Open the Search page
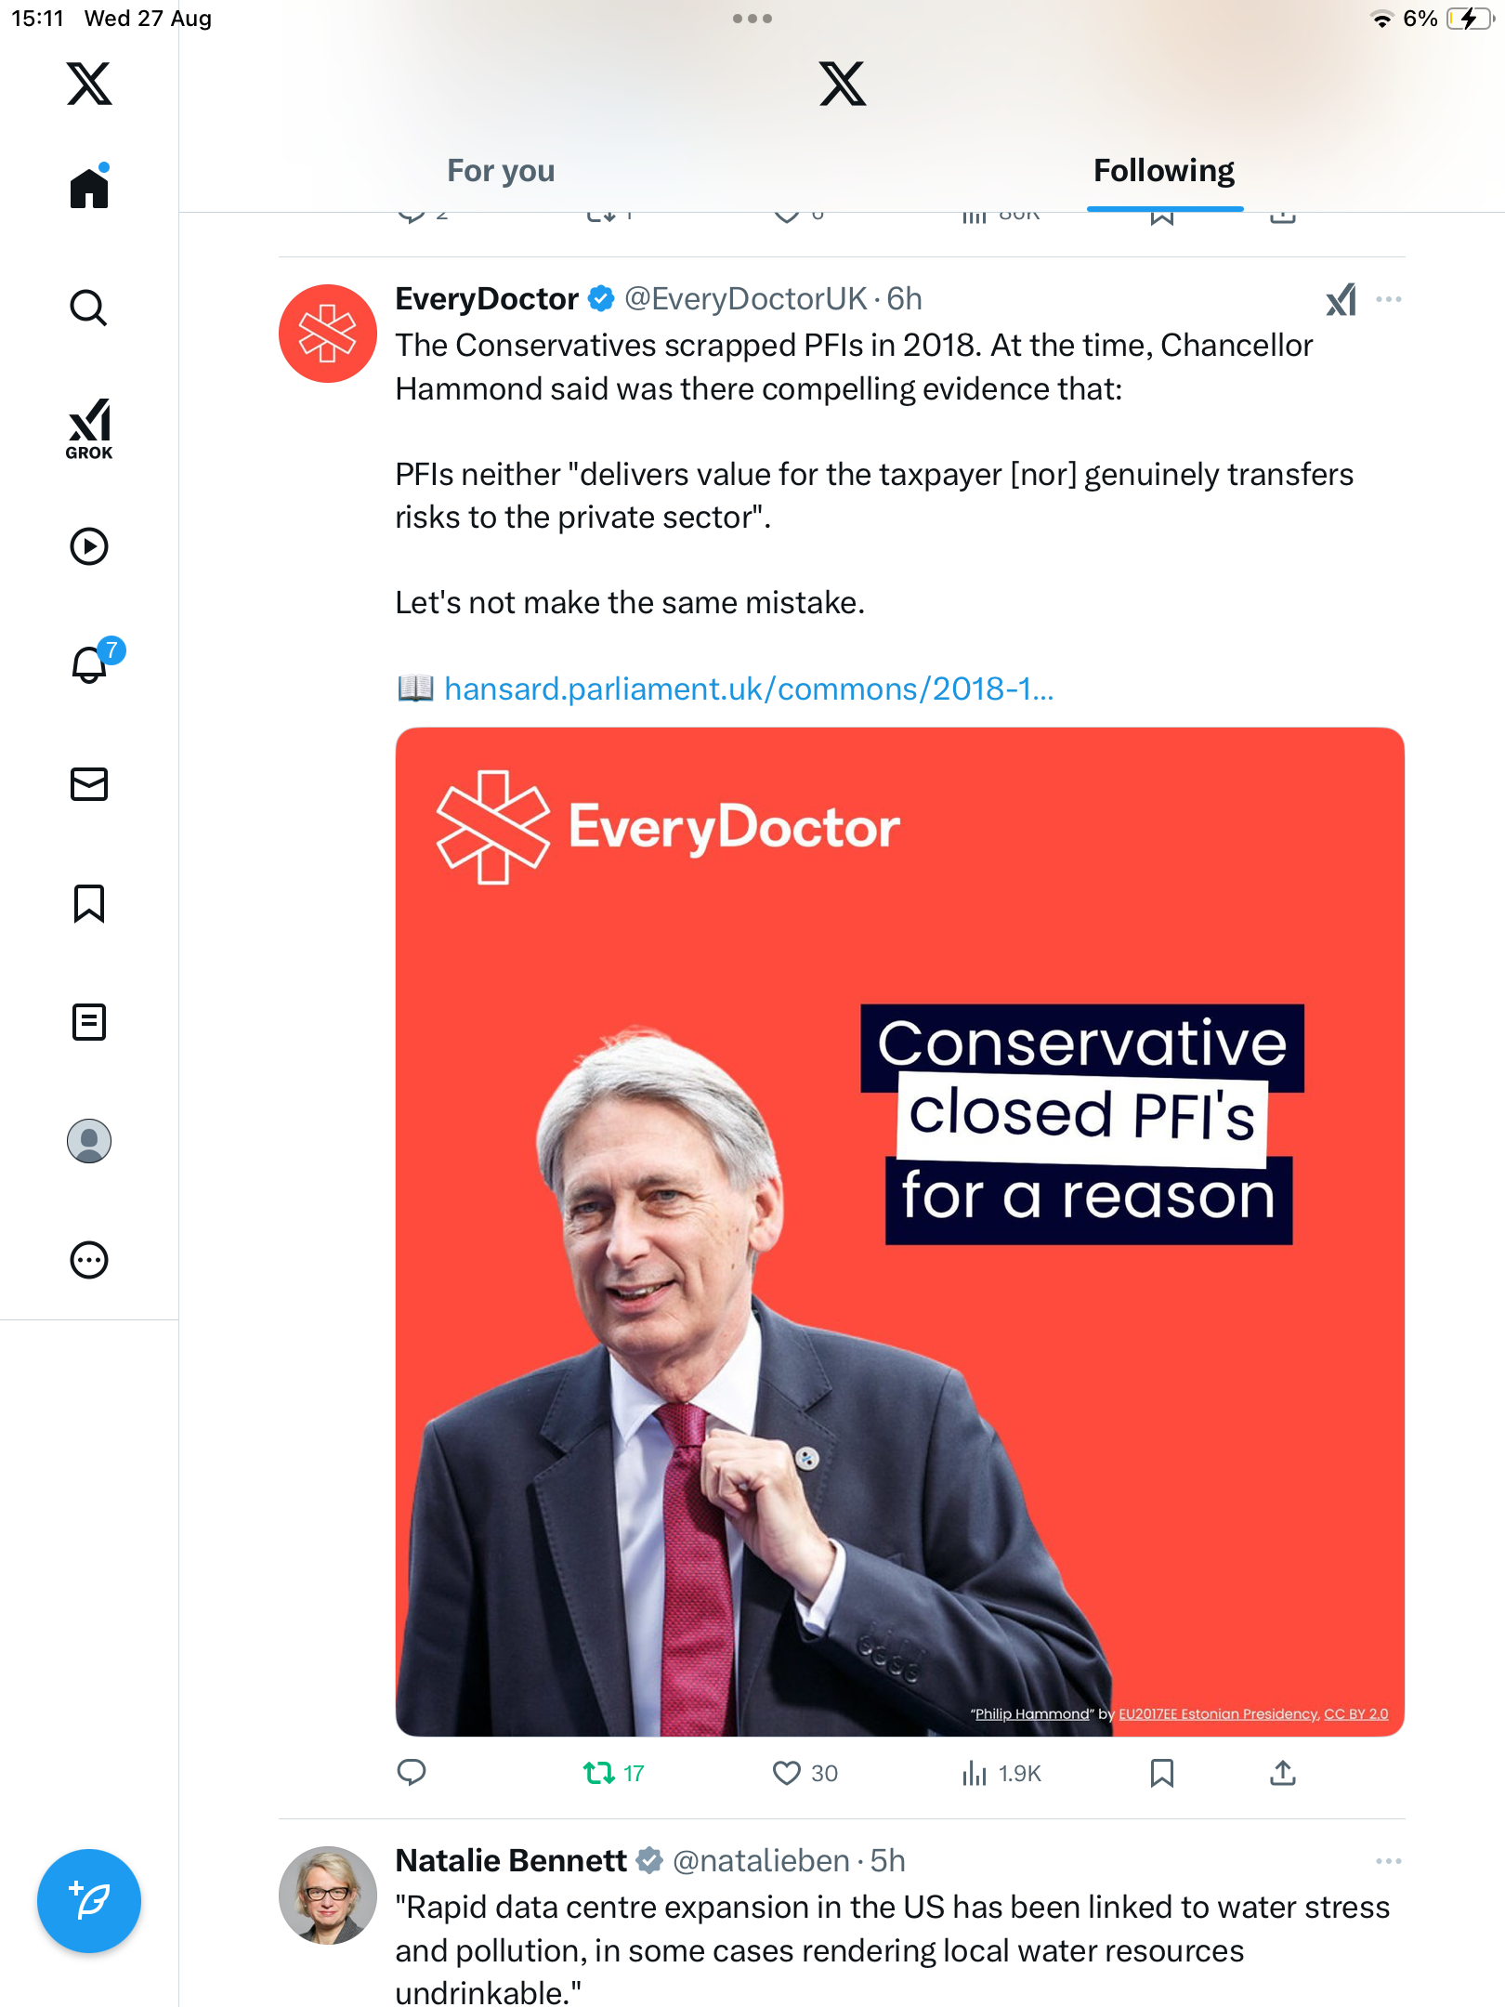 coord(89,308)
